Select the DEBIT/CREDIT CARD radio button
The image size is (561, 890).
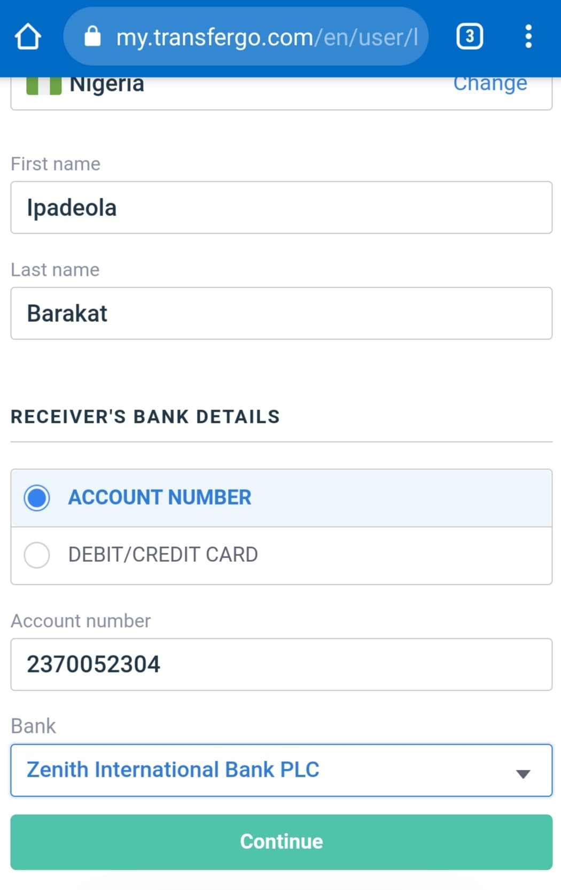pos(37,555)
